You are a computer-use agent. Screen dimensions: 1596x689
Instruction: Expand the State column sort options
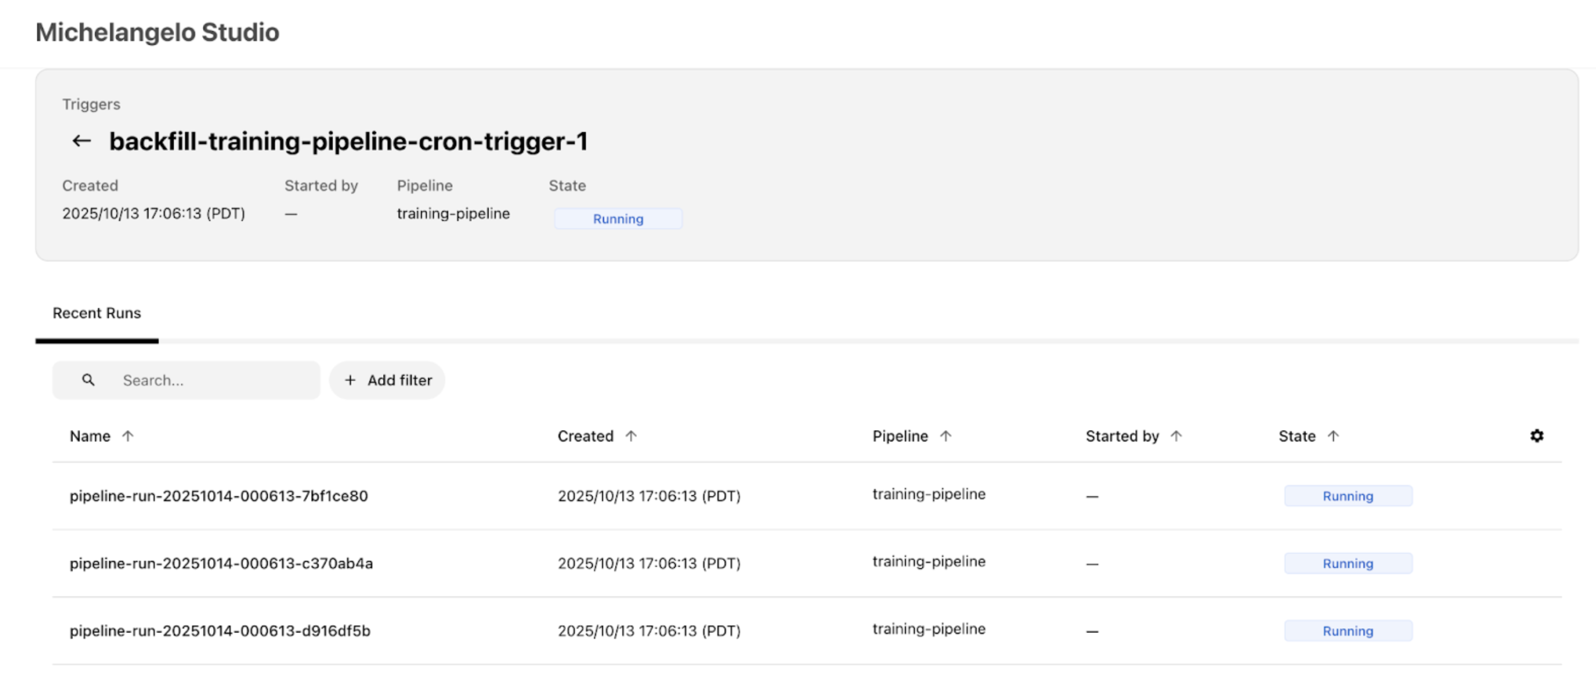point(1334,436)
